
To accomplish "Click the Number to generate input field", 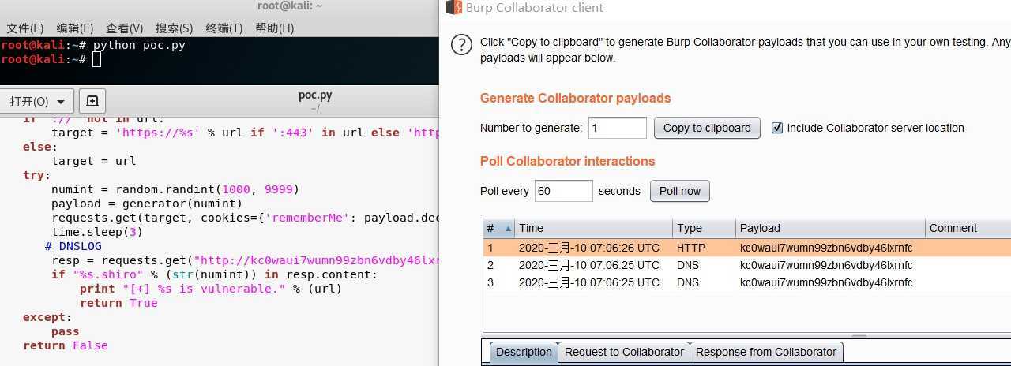I will coord(618,128).
